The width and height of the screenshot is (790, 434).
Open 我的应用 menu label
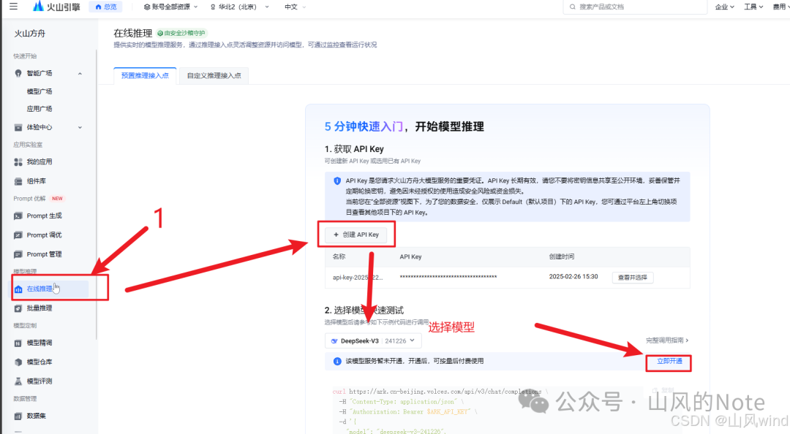(39, 161)
